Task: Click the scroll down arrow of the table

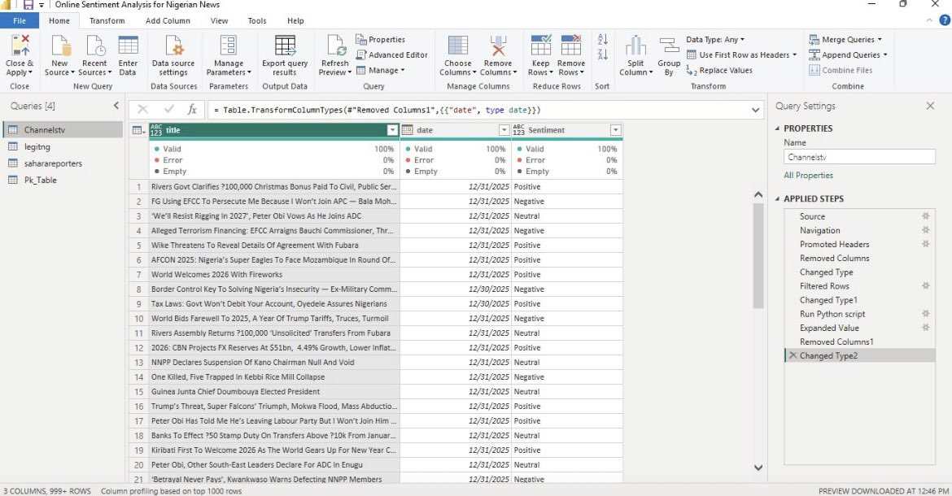Action: (758, 468)
